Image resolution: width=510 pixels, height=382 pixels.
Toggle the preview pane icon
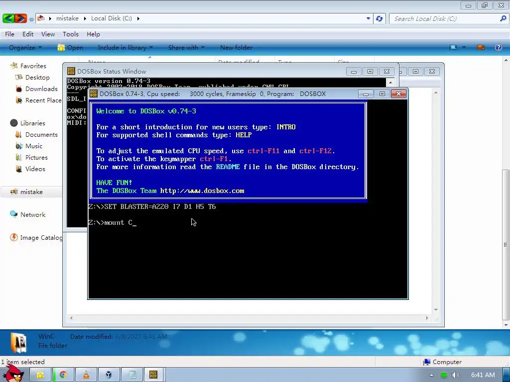[481, 47]
